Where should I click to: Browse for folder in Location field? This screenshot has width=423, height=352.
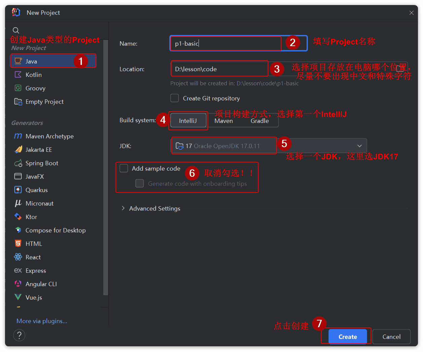coord(400,69)
